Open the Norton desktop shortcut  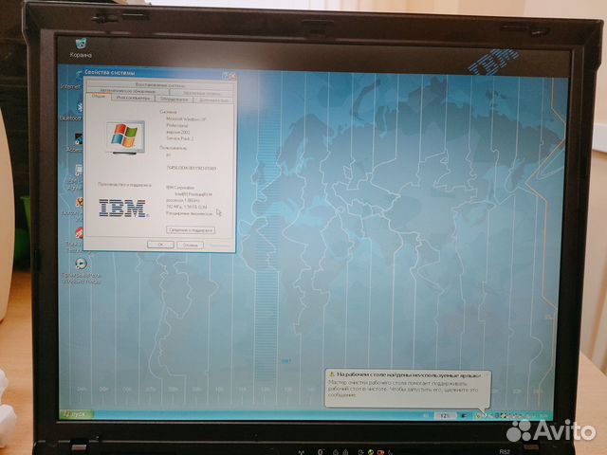click(x=74, y=209)
